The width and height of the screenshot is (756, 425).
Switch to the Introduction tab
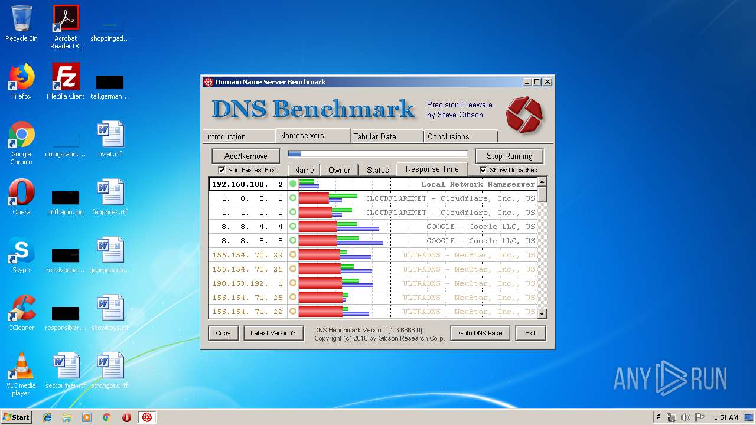[239, 136]
